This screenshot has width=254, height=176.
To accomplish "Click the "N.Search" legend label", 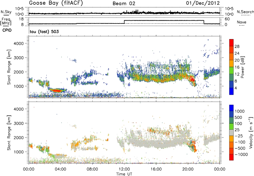I will [245, 12].
